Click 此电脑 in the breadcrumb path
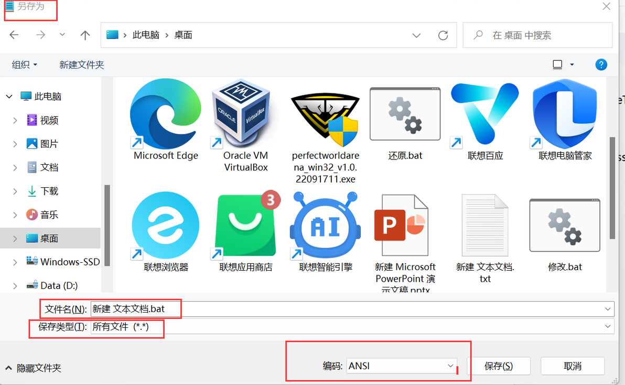The image size is (625, 385). (x=146, y=35)
